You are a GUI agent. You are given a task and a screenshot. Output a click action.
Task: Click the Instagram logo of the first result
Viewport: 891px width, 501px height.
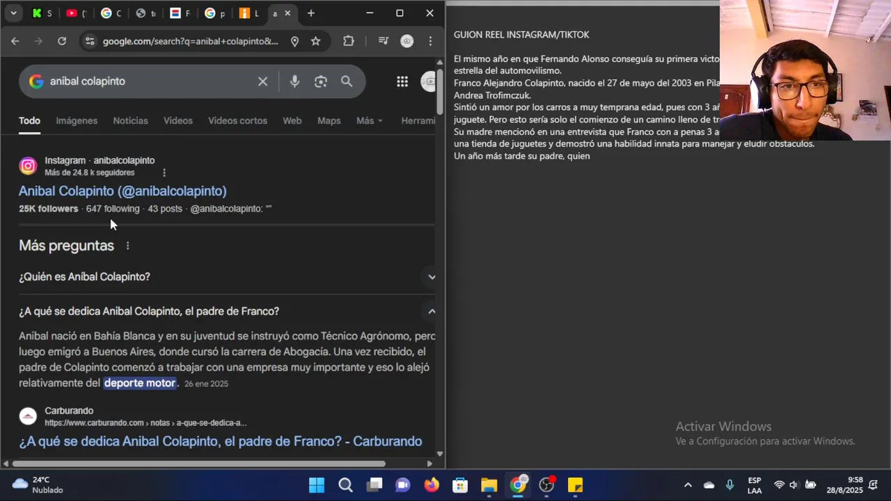[28, 166]
